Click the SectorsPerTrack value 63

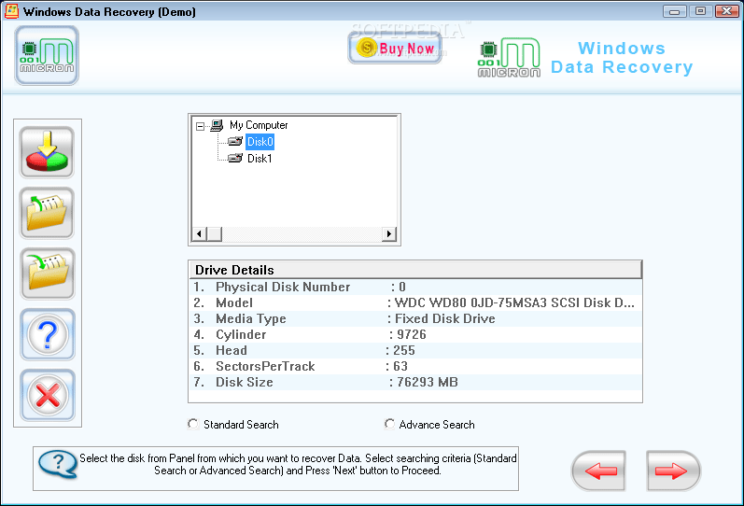pos(400,367)
